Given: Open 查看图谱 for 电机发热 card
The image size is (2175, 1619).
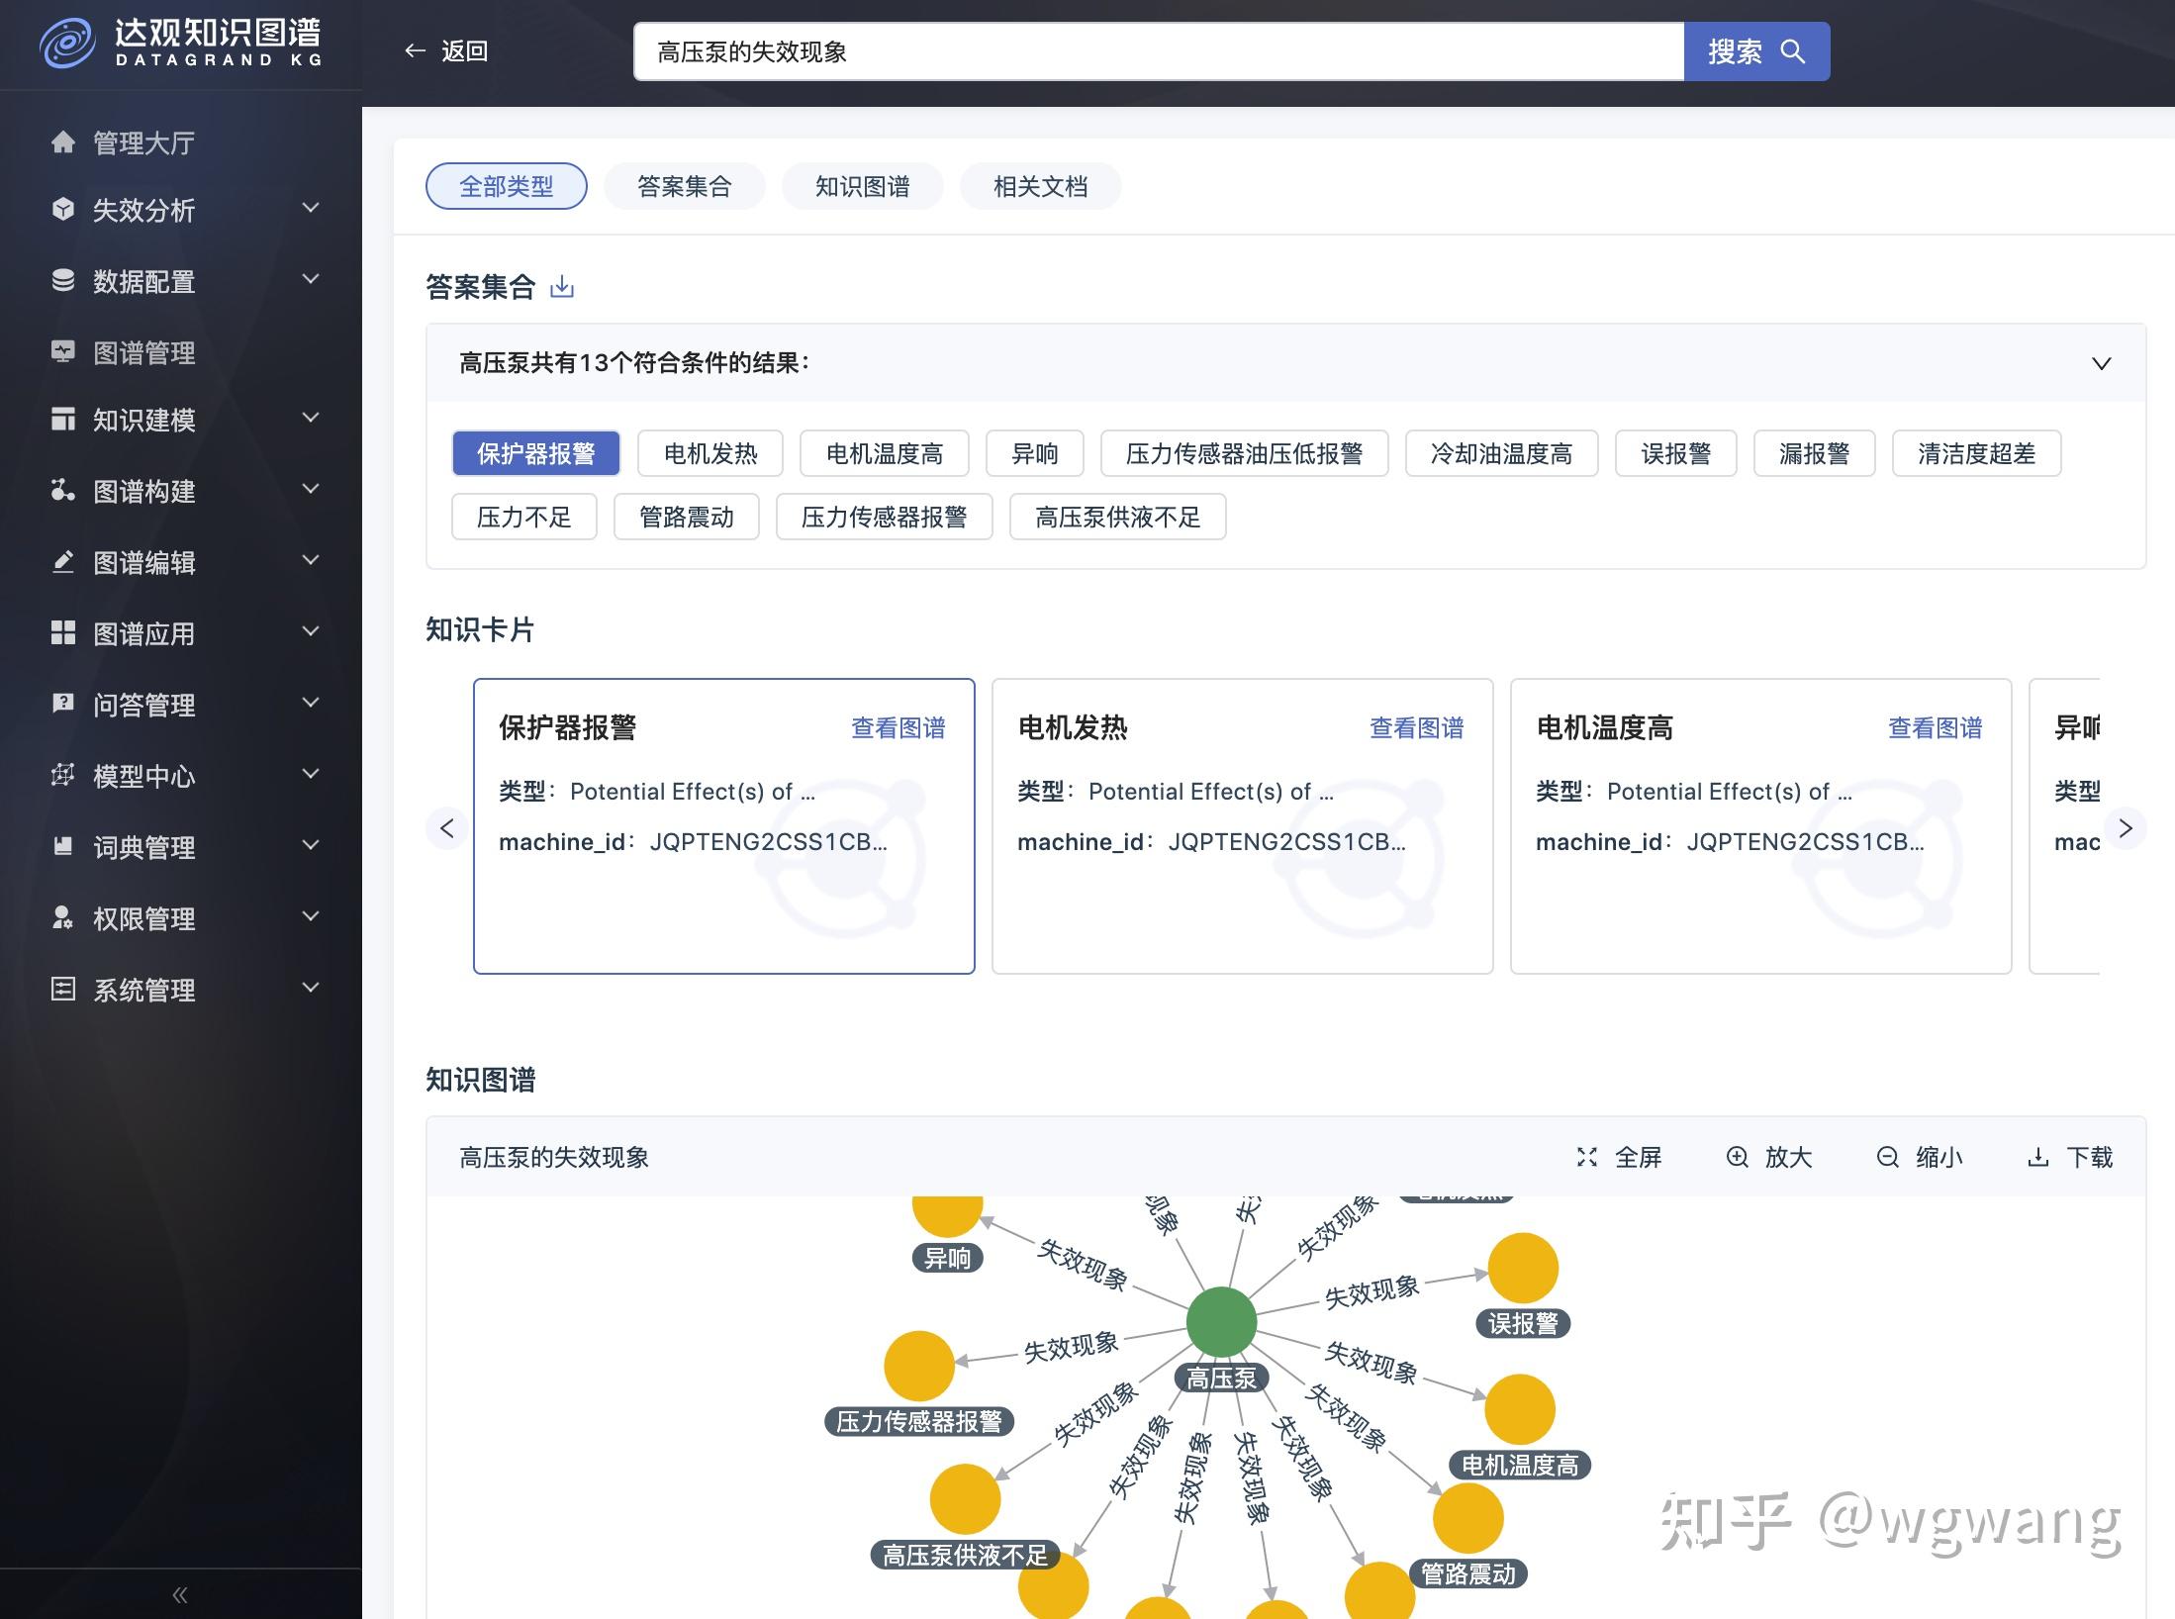Looking at the screenshot, I should pyautogui.click(x=1417, y=727).
